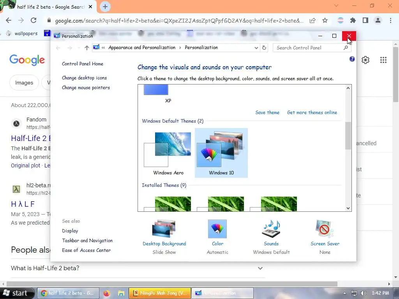Click theme list scrollbar thumb

[x=348, y=135]
